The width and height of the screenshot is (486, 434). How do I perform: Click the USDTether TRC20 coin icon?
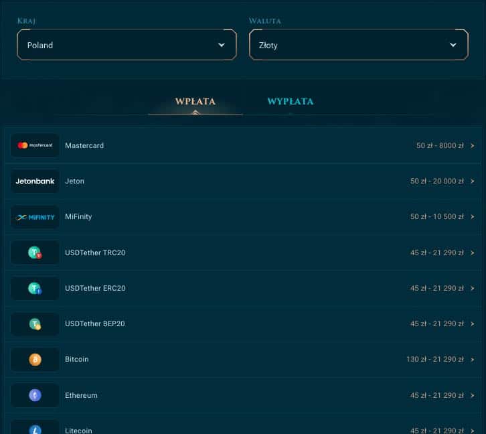[x=35, y=252]
